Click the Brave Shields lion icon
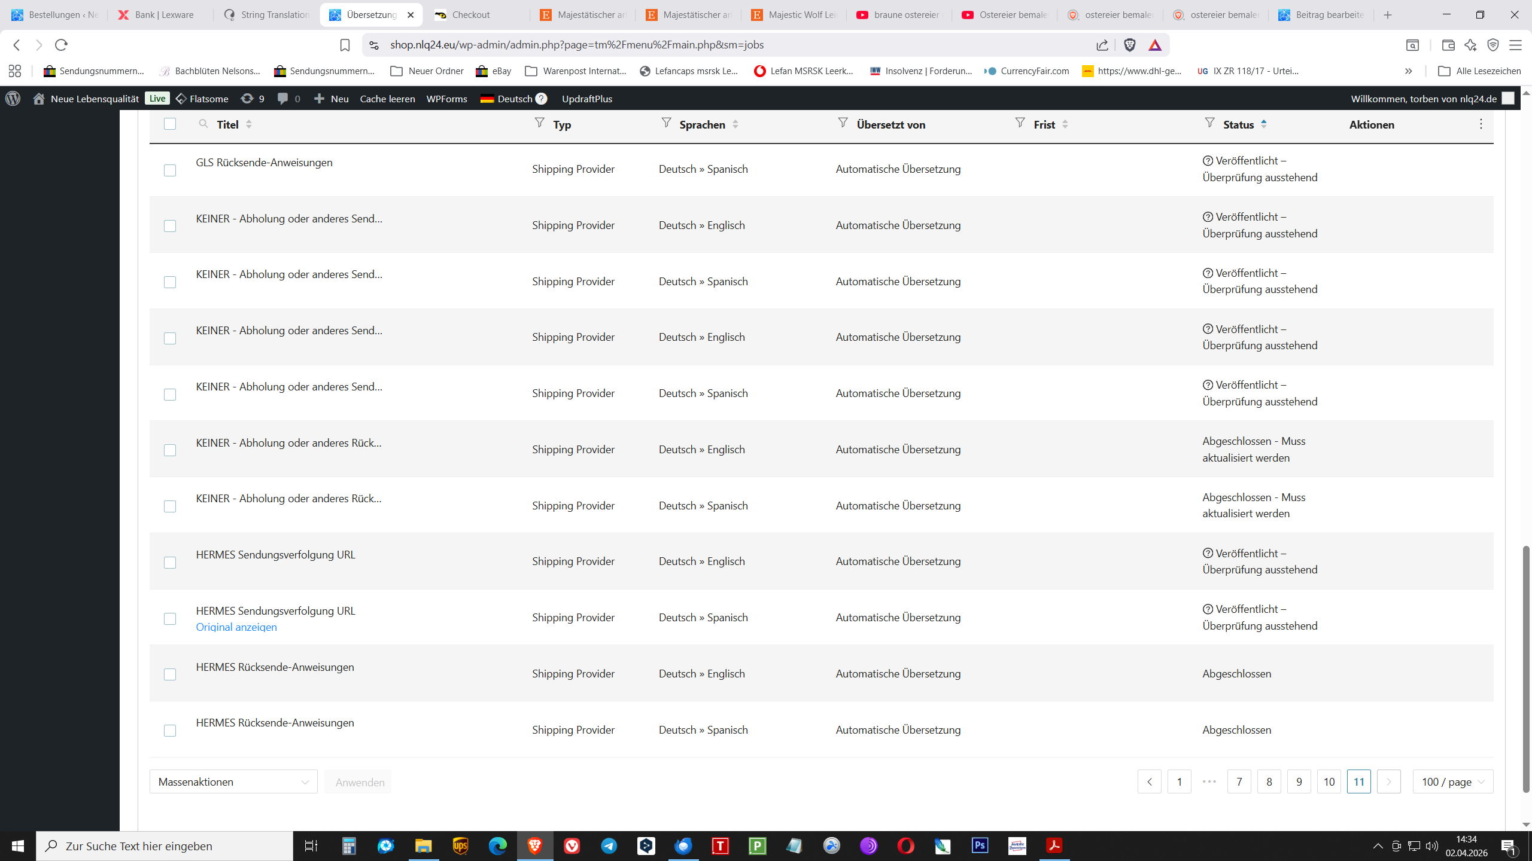This screenshot has height=861, width=1532. pos(1129,45)
